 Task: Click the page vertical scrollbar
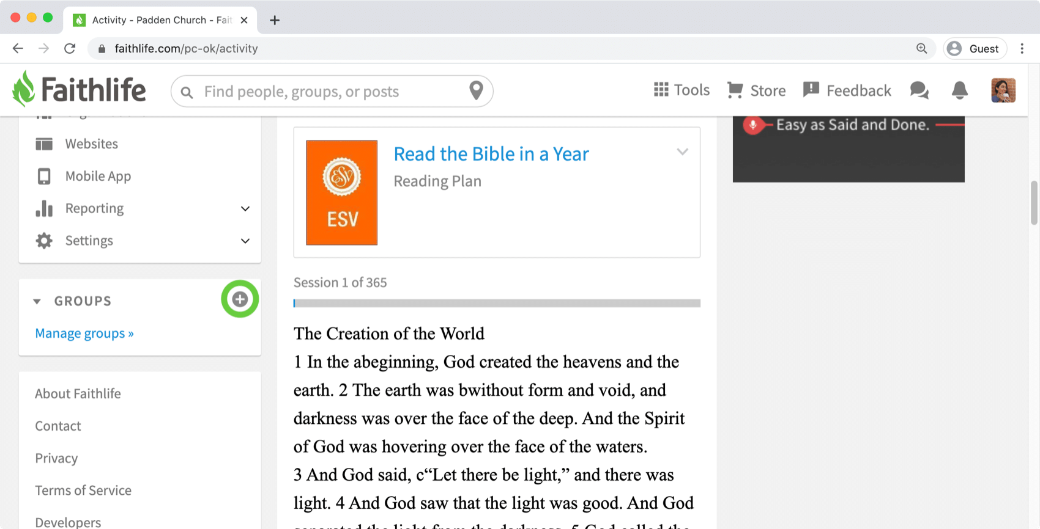pyautogui.click(x=1034, y=203)
